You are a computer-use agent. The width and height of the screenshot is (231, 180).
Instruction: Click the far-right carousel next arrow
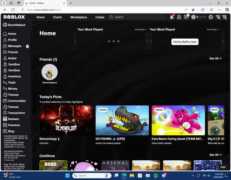pyautogui.click(x=223, y=41)
